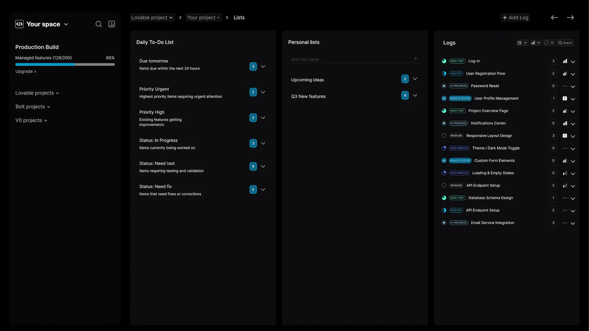
Task: Expand the Q3 New features list
Action: tap(415, 95)
